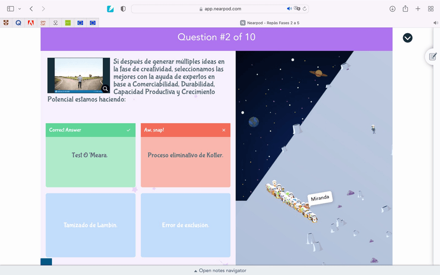This screenshot has width=440, height=275.
Task: Go forward to the next page
Action: (x=43, y=9)
